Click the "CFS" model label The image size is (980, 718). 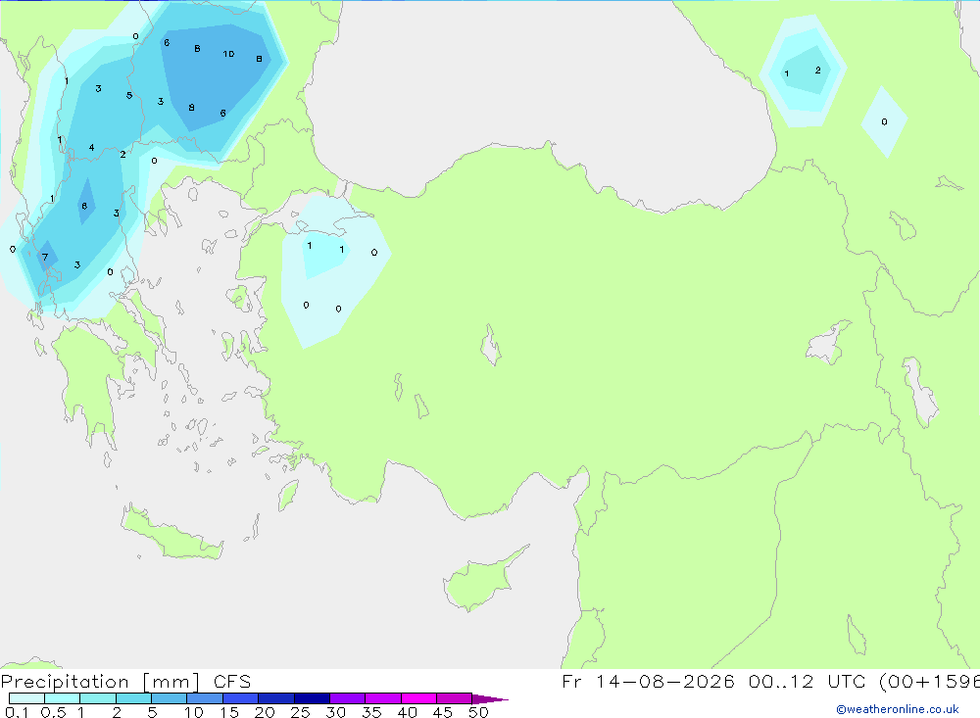(232, 682)
